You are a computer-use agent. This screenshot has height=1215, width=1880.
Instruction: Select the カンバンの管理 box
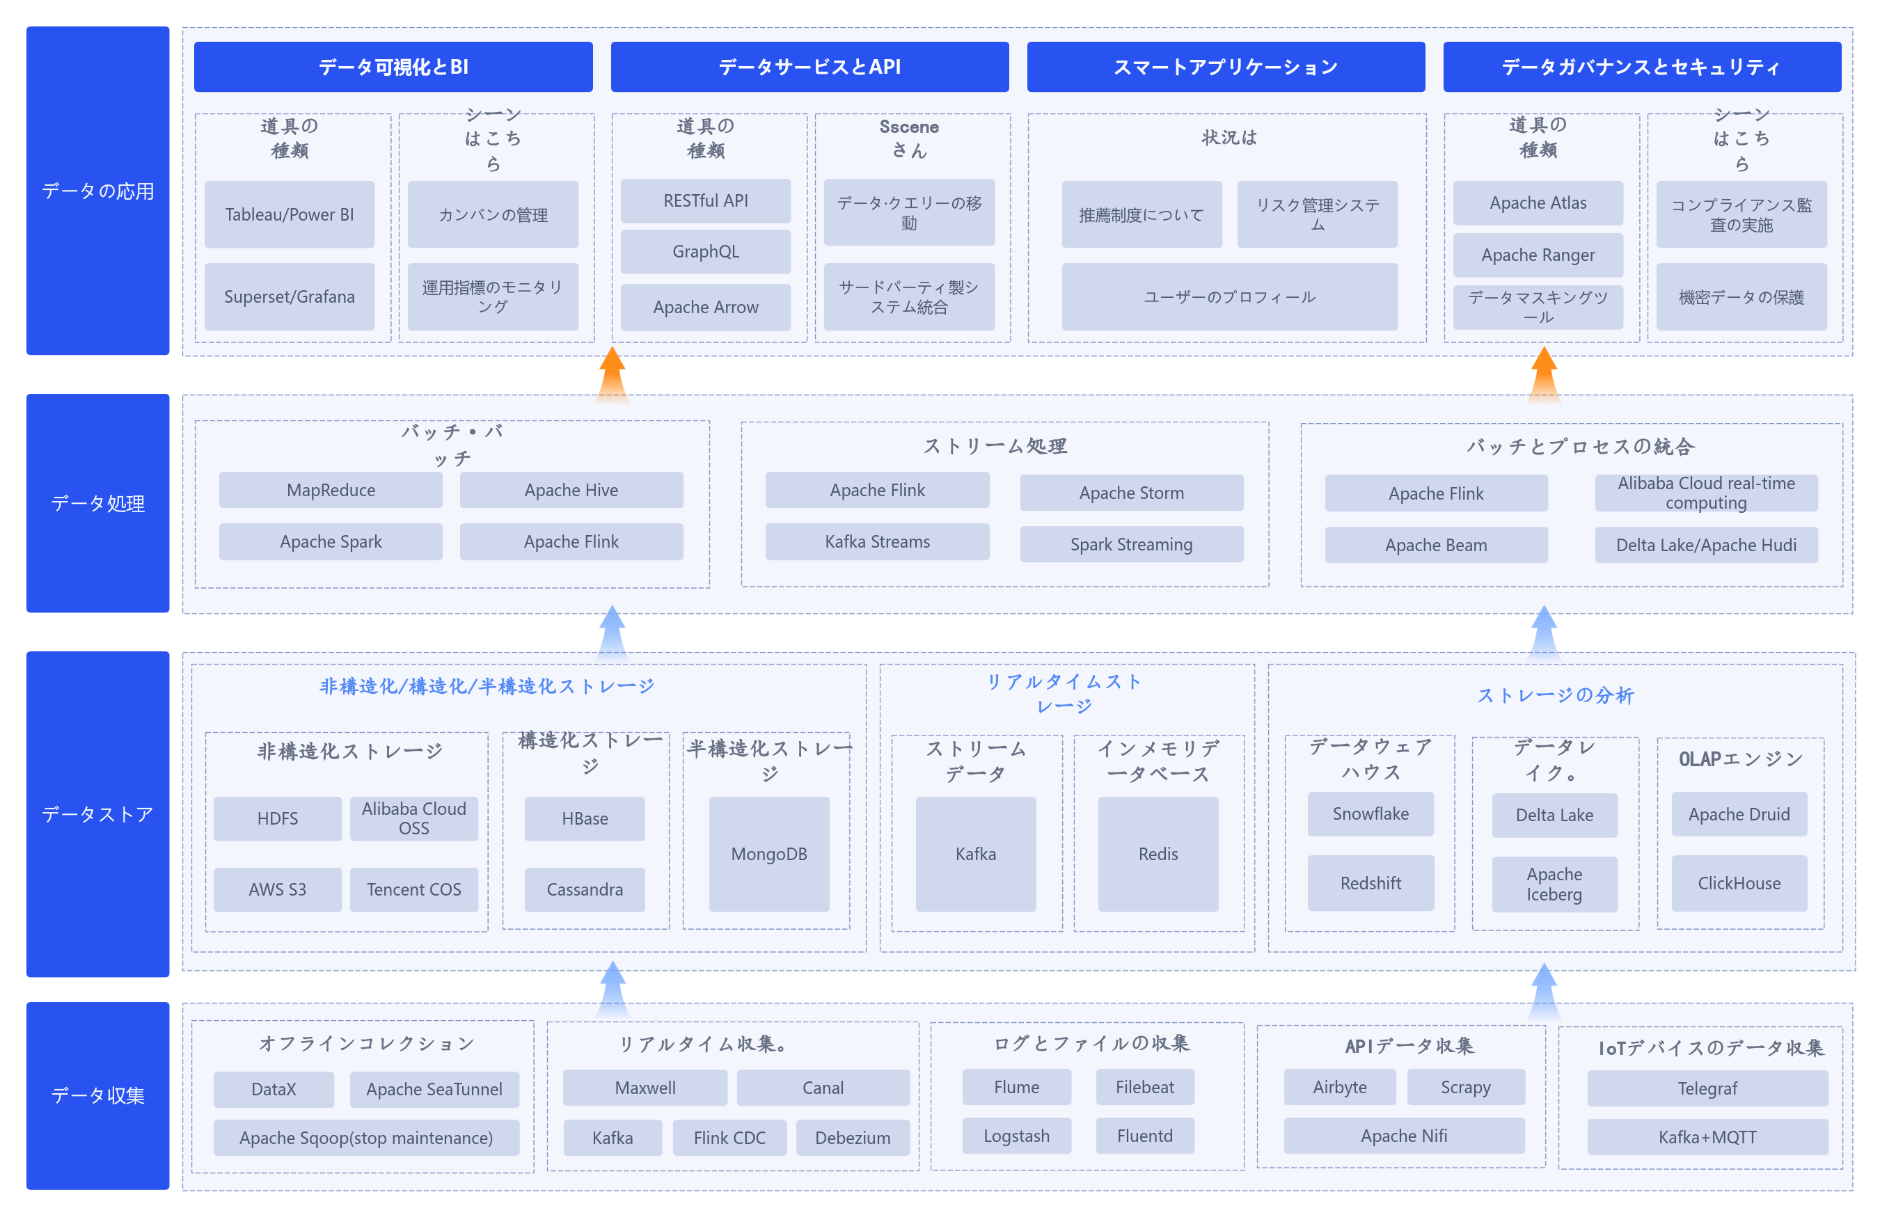493,214
